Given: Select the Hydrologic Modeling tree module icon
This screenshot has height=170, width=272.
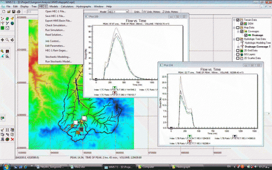Looking at the screenshot, I should tap(2, 23).
